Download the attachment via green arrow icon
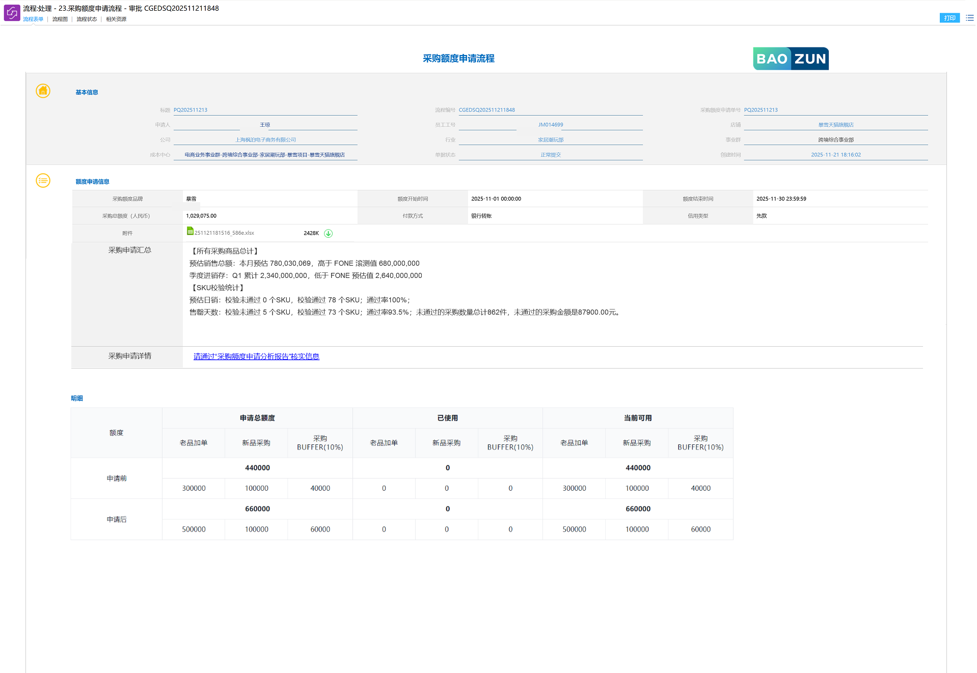Screen dimensions: 977x673 coord(329,234)
